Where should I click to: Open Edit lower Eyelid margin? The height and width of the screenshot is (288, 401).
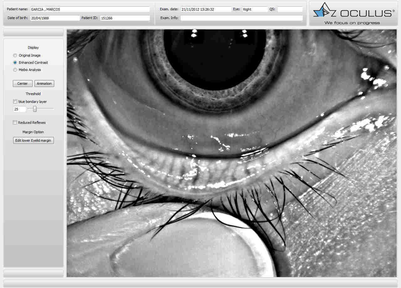point(33,140)
